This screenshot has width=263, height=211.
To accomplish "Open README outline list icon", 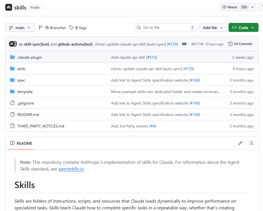I will pyautogui.click(x=251, y=143).
